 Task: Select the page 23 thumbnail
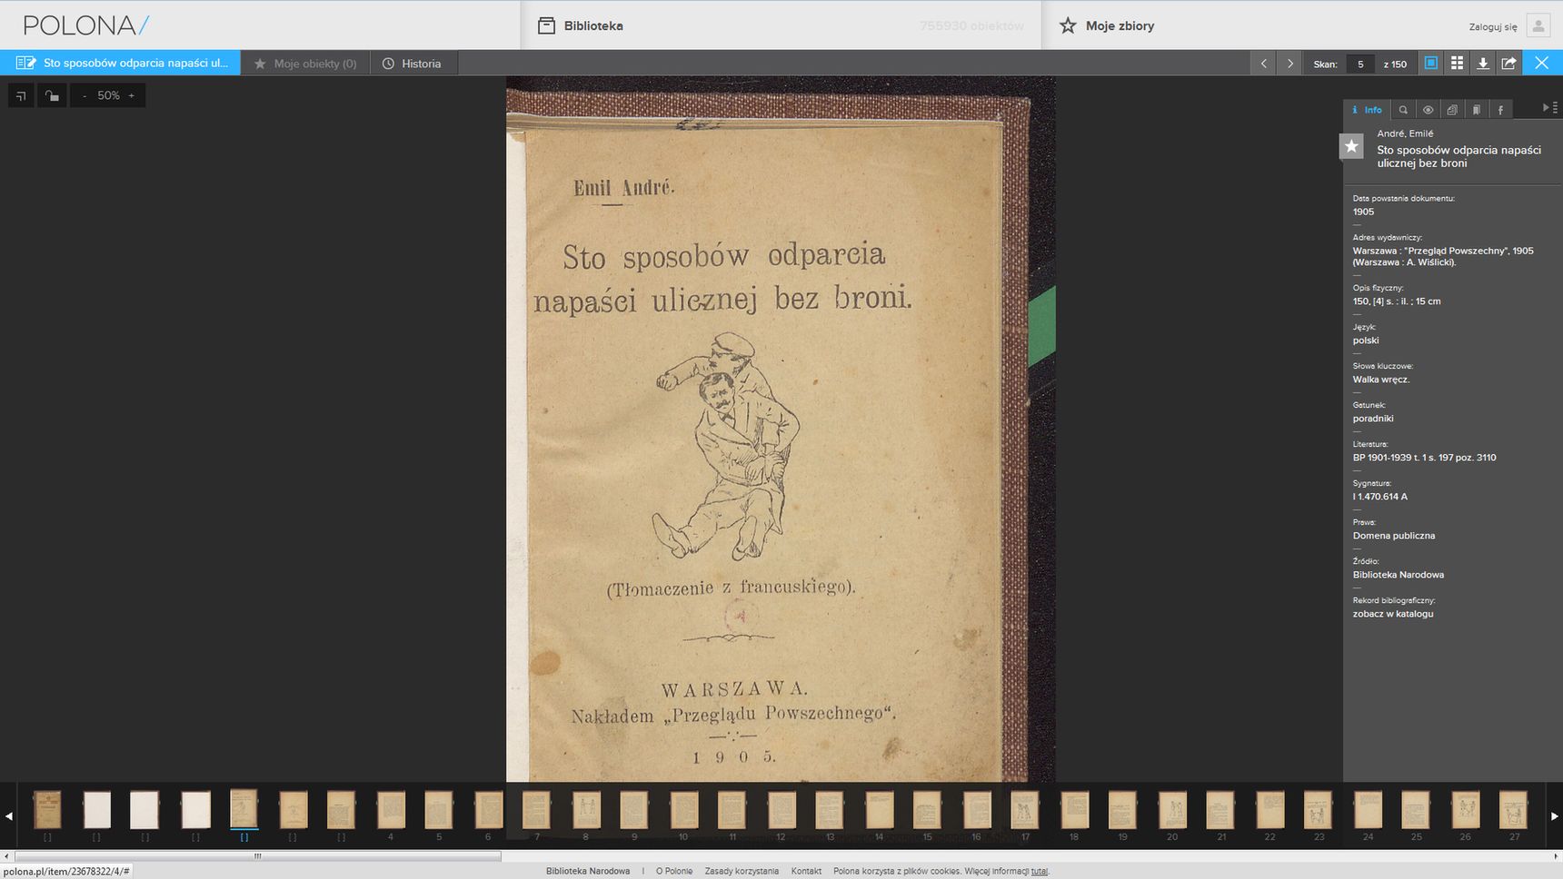[1319, 809]
